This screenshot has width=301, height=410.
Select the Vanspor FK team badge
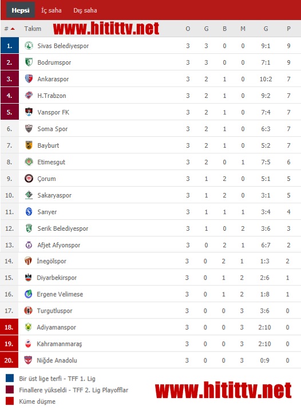29,112
